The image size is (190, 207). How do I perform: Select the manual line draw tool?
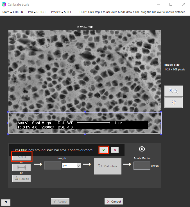(x=22, y=168)
